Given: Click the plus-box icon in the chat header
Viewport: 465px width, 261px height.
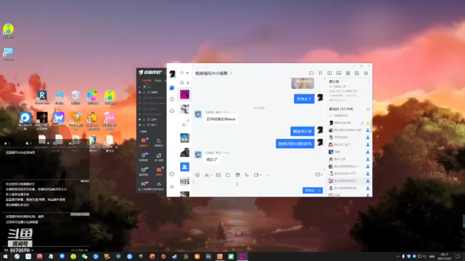Looking at the screenshot, I should click(x=357, y=73).
